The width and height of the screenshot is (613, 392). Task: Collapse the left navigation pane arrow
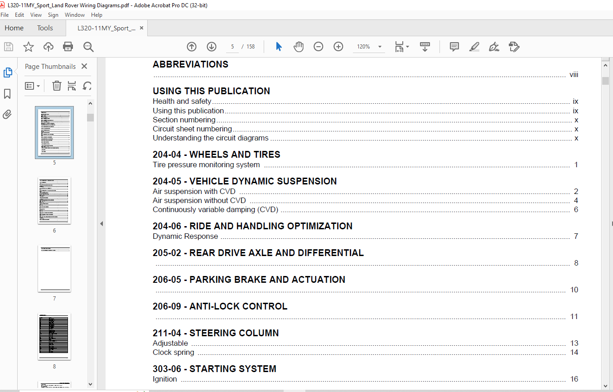click(x=101, y=223)
